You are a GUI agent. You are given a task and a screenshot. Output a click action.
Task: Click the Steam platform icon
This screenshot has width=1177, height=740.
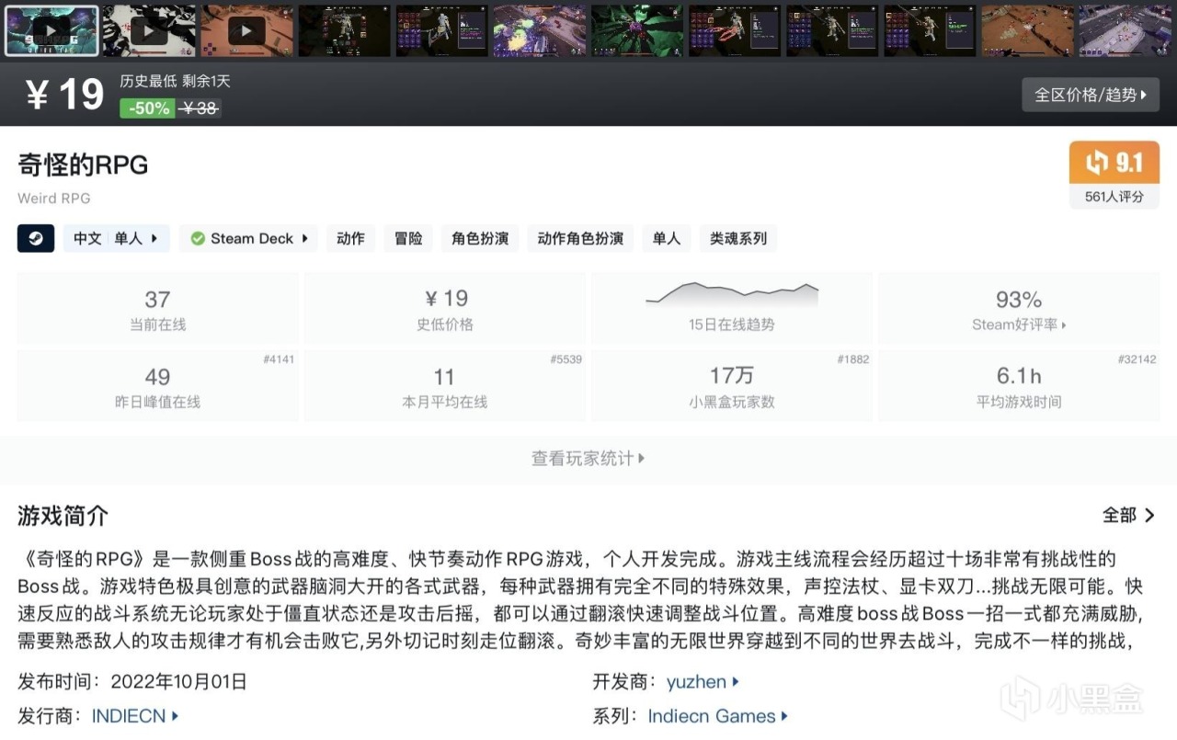(36, 238)
